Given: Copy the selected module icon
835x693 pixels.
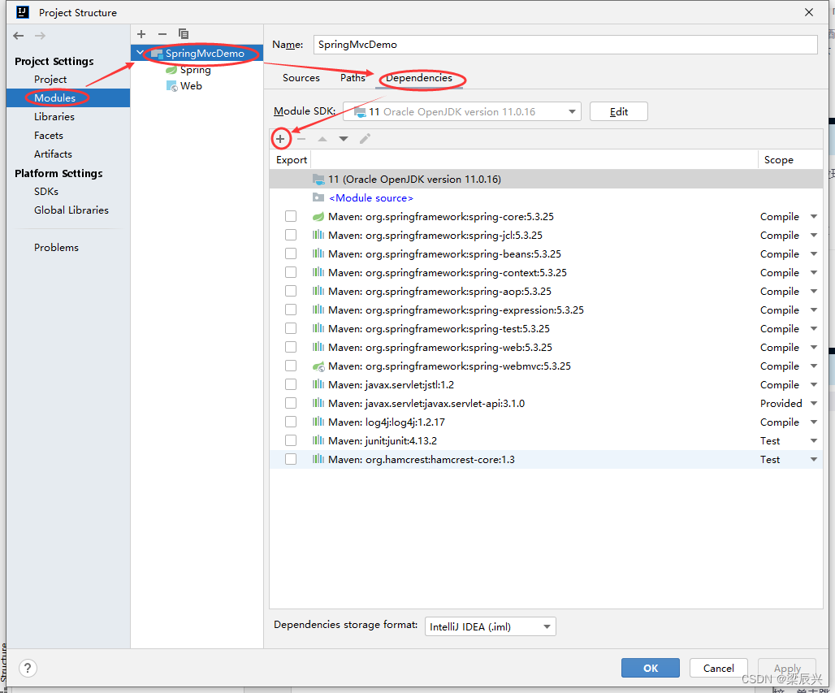Looking at the screenshot, I should click(x=184, y=34).
